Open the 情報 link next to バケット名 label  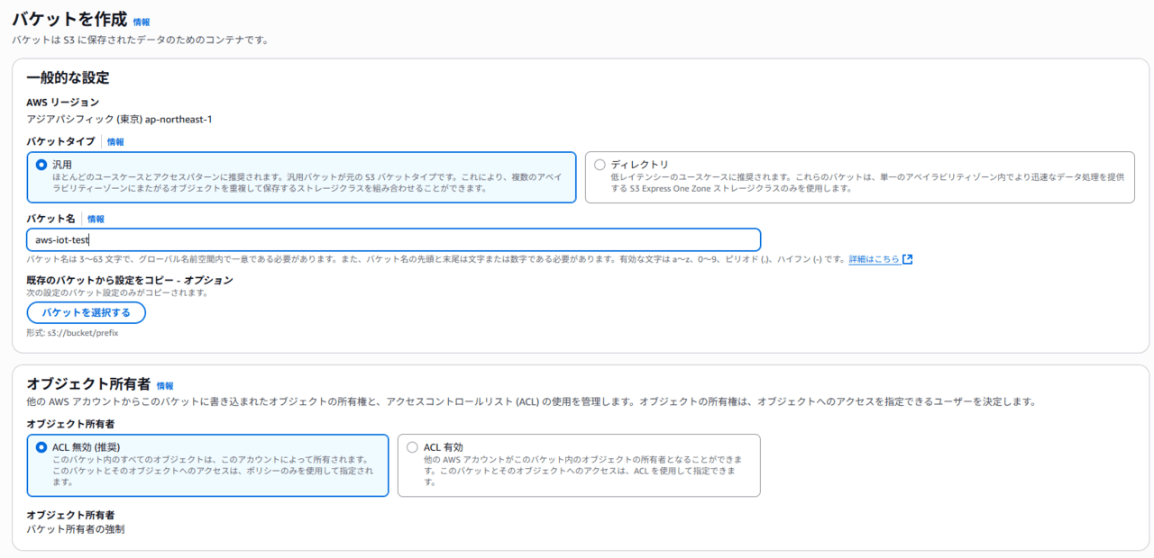pos(96,219)
